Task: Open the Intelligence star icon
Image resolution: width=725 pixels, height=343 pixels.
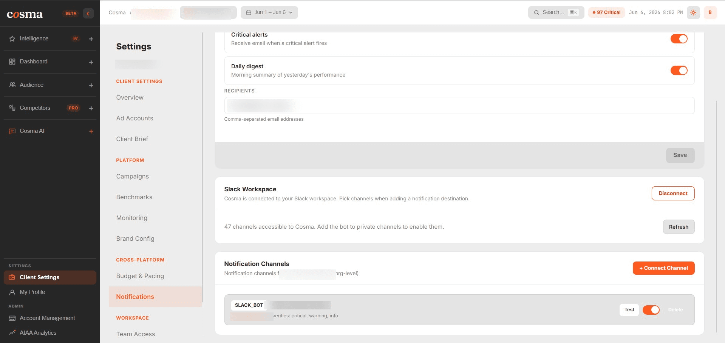Action: pos(12,38)
